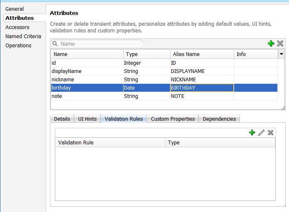This screenshot has height=212, width=289.
Task: Click the DISPLAYNAME alias cell
Action: pos(202,71)
